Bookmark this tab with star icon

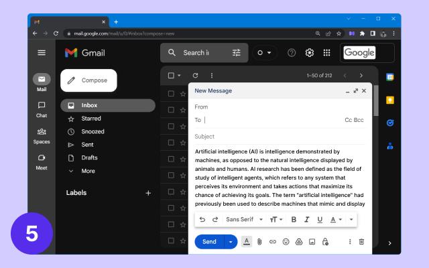click(x=339, y=33)
